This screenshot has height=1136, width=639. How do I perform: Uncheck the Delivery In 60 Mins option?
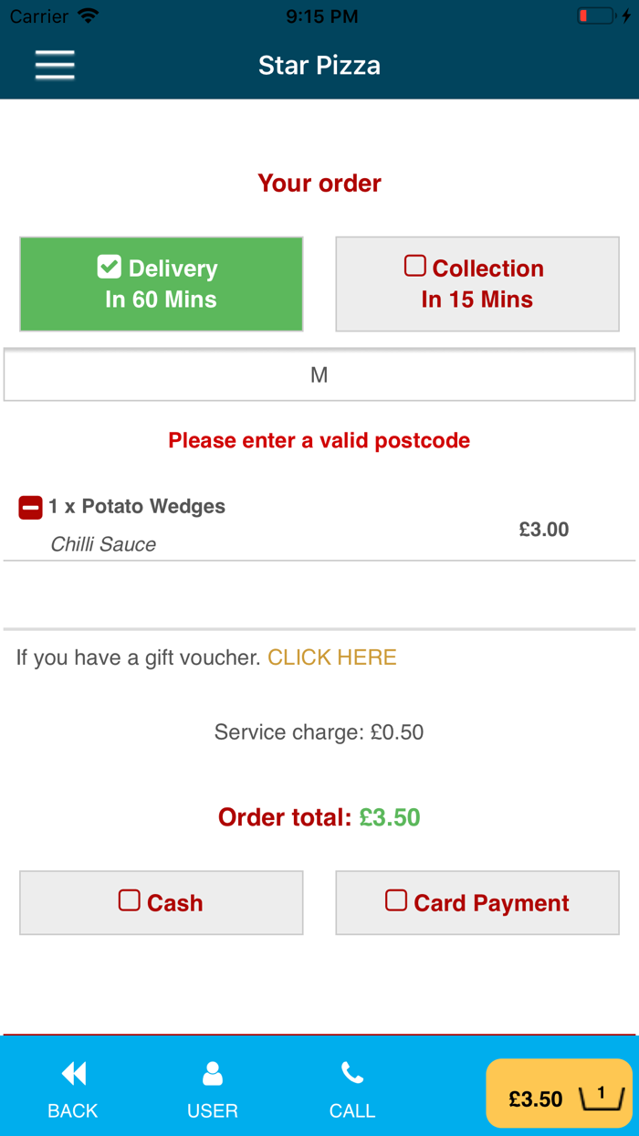[x=161, y=283]
